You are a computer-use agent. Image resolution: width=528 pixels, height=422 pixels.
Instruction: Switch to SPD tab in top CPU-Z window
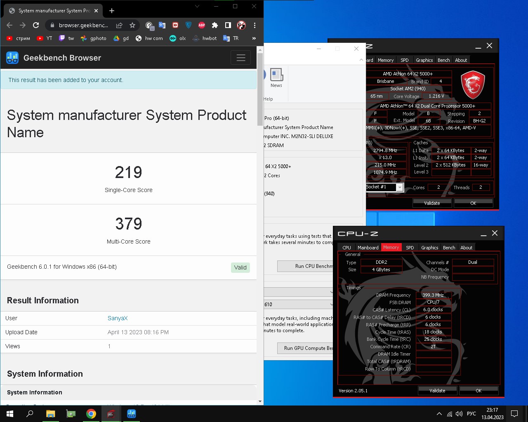pyautogui.click(x=405, y=60)
